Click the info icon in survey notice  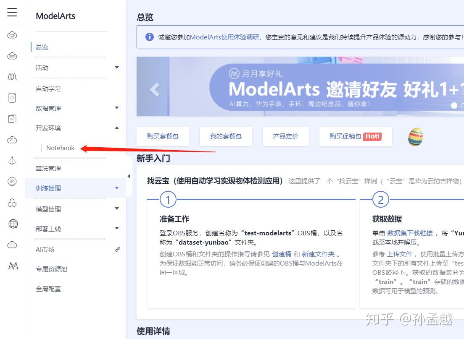click(150, 37)
